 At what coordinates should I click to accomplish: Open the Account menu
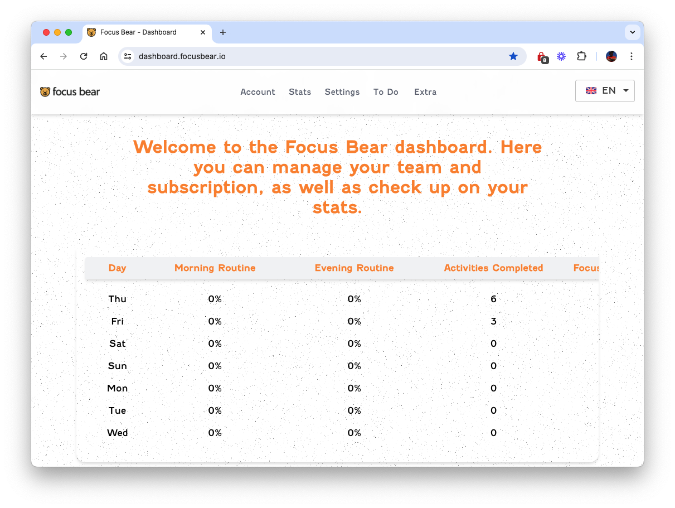(258, 92)
